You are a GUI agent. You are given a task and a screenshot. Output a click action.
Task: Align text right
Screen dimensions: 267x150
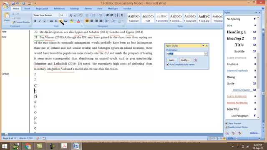pyautogui.click(x=96, y=21)
